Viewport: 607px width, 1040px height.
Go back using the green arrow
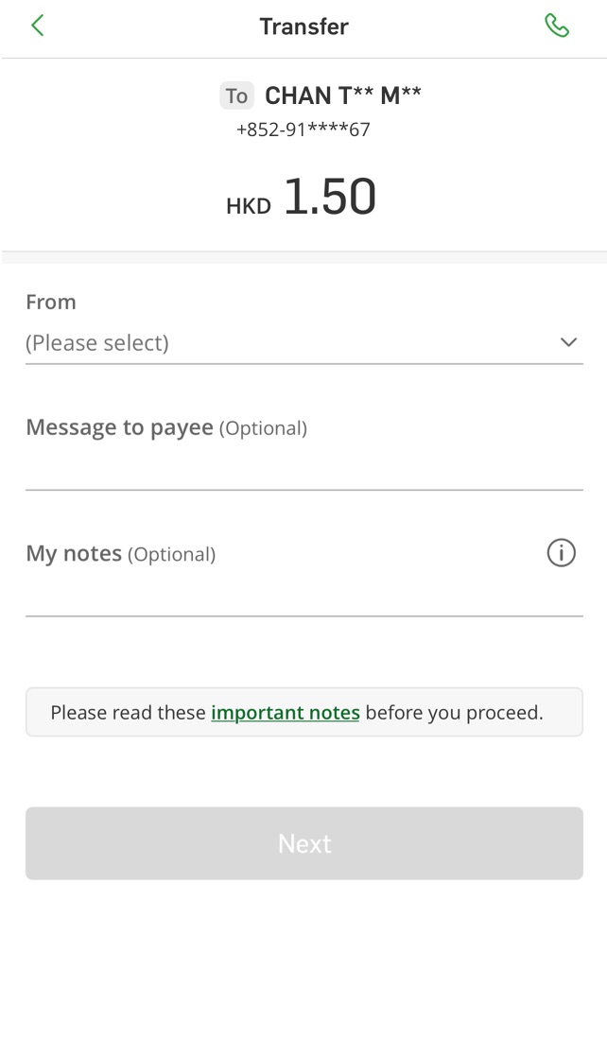coord(38,26)
